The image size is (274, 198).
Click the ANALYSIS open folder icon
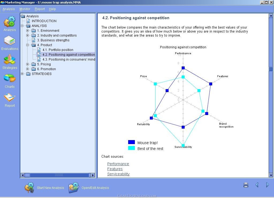(28, 26)
